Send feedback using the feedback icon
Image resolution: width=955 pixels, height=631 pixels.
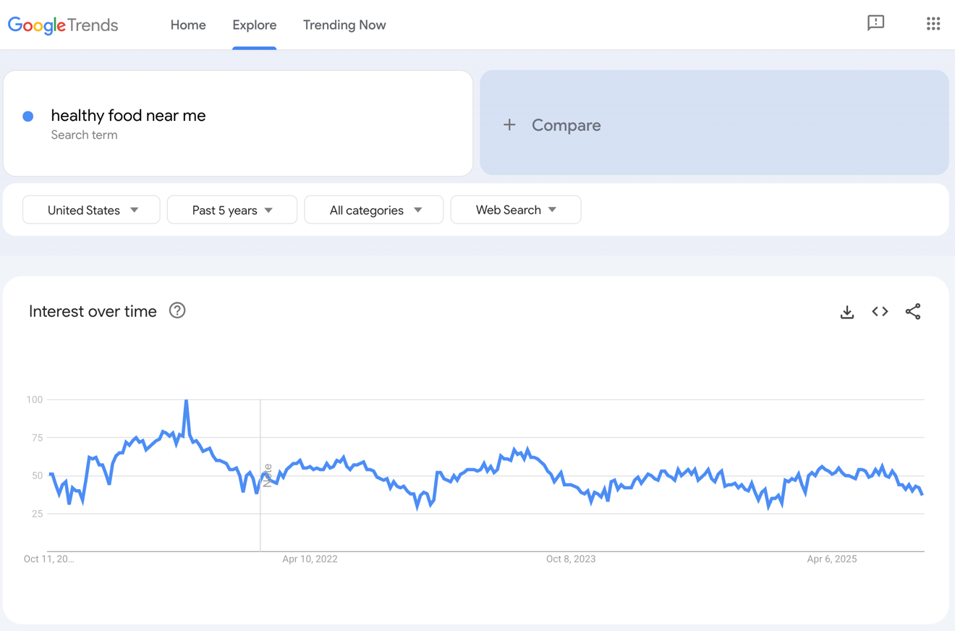tap(876, 23)
